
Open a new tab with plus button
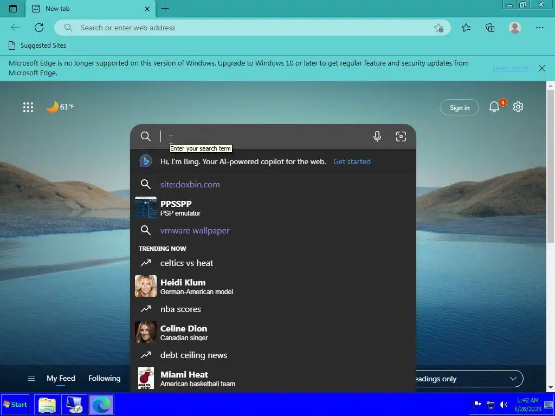tap(165, 9)
